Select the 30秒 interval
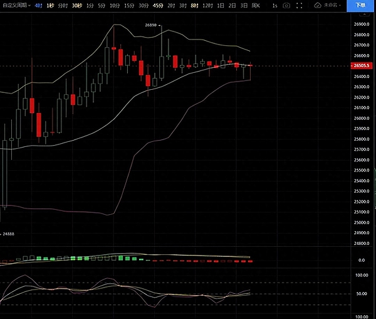Screen dimensions: 376x319 pos(76,5)
